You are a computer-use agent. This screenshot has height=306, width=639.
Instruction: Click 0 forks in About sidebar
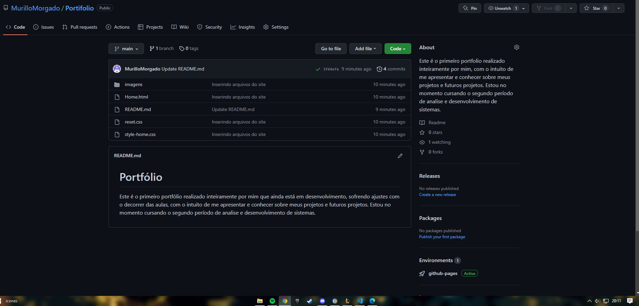[x=431, y=152]
